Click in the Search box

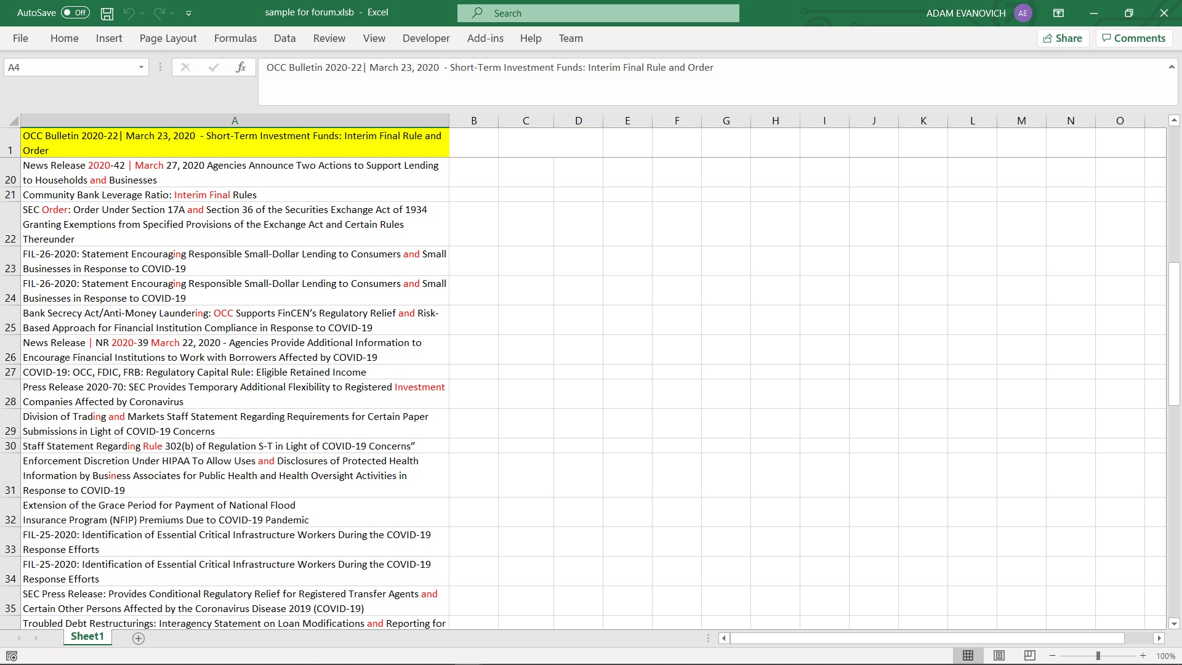tap(598, 13)
